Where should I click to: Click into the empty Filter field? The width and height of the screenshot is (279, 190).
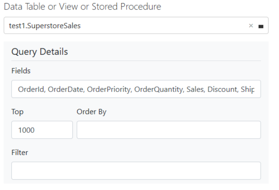click(x=136, y=171)
